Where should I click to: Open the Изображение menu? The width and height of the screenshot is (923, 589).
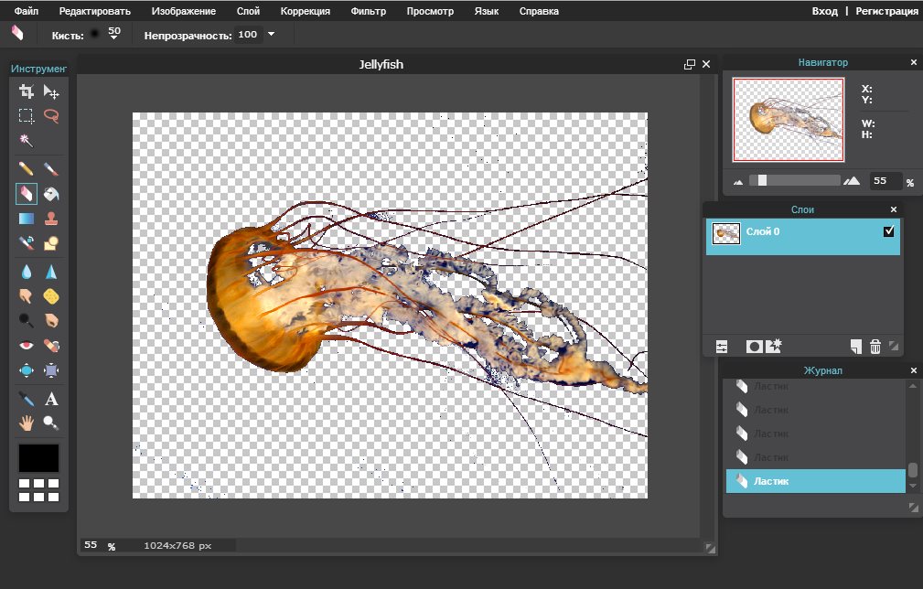pos(184,11)
